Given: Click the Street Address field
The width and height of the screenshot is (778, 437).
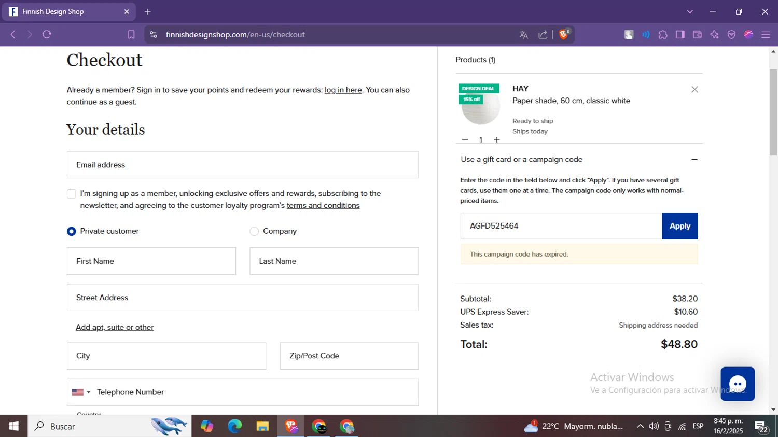Looking at the screenshot, I should coord(243,298).
